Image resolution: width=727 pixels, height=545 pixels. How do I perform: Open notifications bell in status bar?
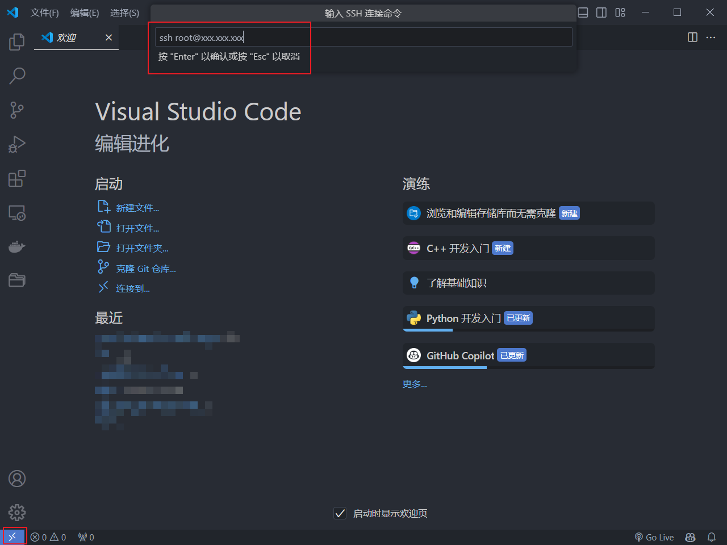tap(712, 537)
